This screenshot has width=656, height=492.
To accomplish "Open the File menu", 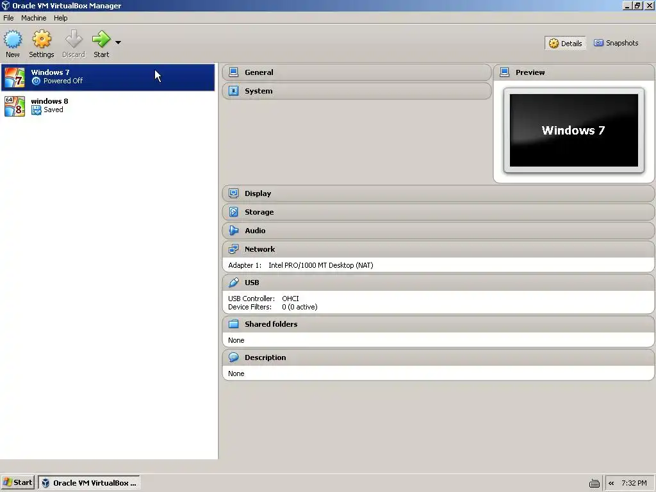I will [8, 18].
